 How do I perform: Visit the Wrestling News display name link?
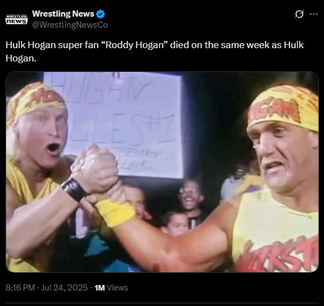click(63, 14)
